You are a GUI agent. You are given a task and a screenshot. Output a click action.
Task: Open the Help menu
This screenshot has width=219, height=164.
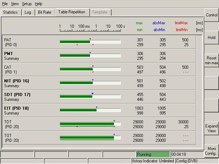(39, 4)
